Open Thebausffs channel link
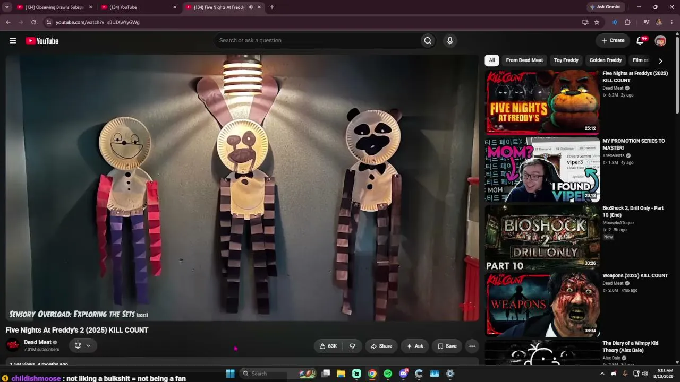 [x=613, y=155]
